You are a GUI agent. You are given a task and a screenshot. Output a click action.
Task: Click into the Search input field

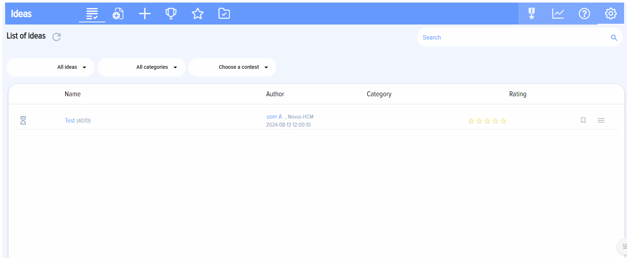(513, 37)
